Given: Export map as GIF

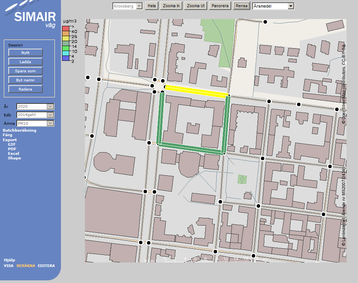Looking at the screenshot, I should (x=12, y=144).
